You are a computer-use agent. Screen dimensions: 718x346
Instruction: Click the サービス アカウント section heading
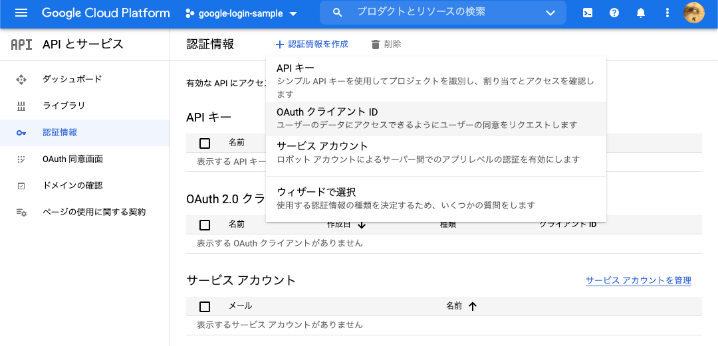(x=241, y=280)
